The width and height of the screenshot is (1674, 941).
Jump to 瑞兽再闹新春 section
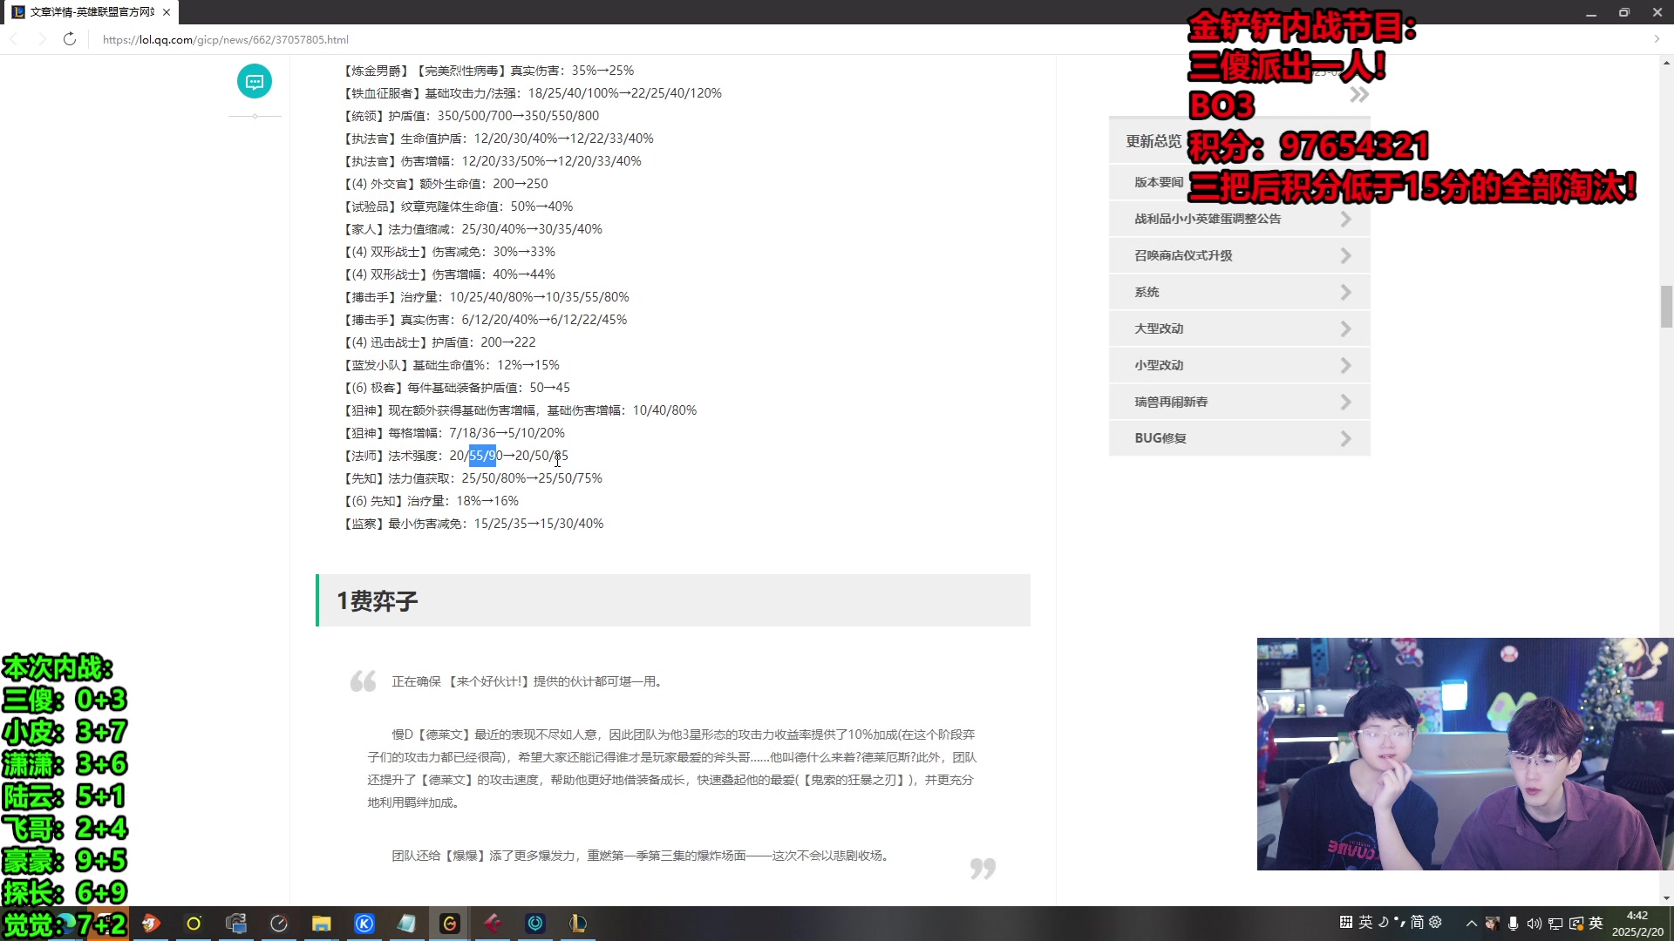[1239, 402]
